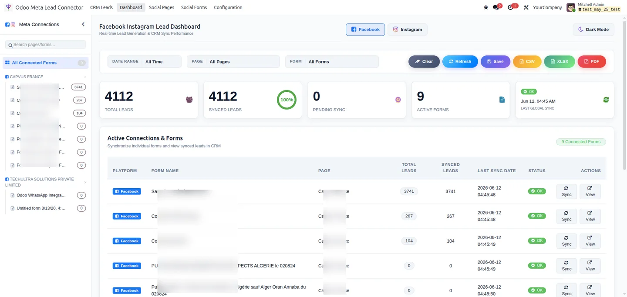Click the Odoo Meta Lead Connector app logo

[x=8, y=7]
